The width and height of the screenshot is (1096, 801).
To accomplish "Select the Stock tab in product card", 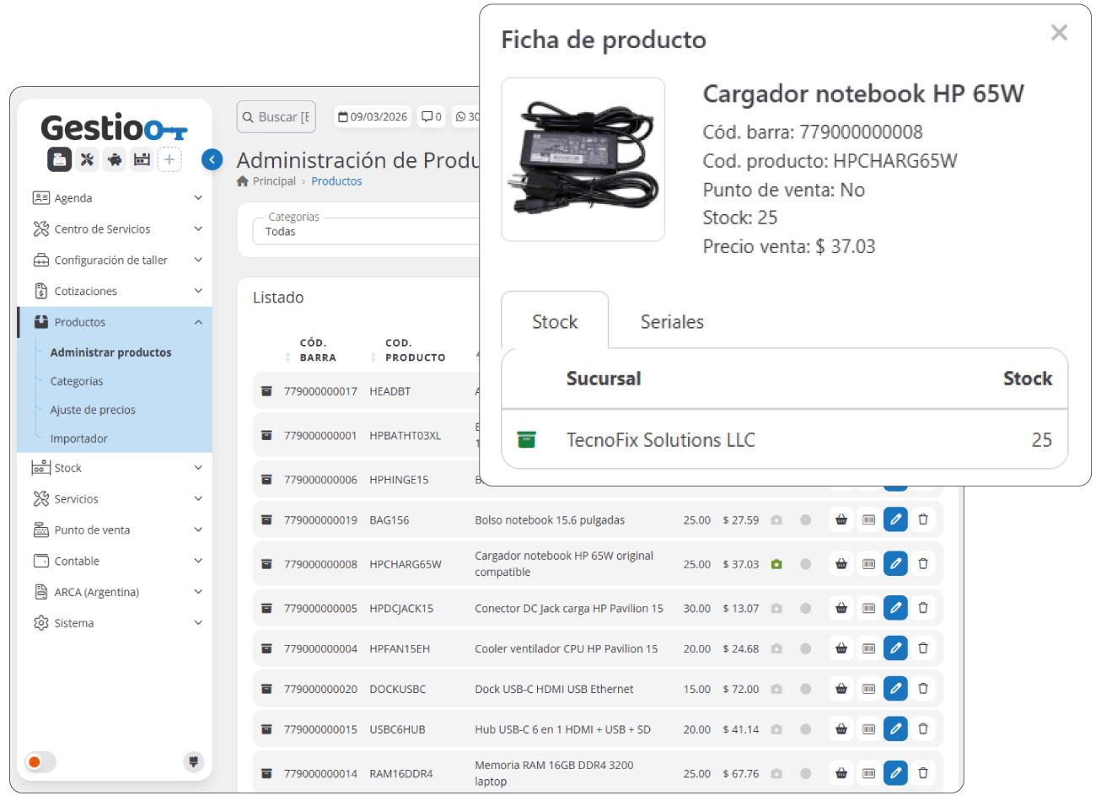I will coord(555,322).
